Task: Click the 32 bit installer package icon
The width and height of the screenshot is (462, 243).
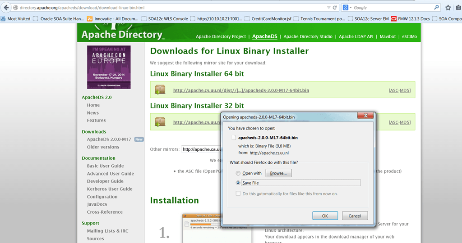Action: click(160, 121)
